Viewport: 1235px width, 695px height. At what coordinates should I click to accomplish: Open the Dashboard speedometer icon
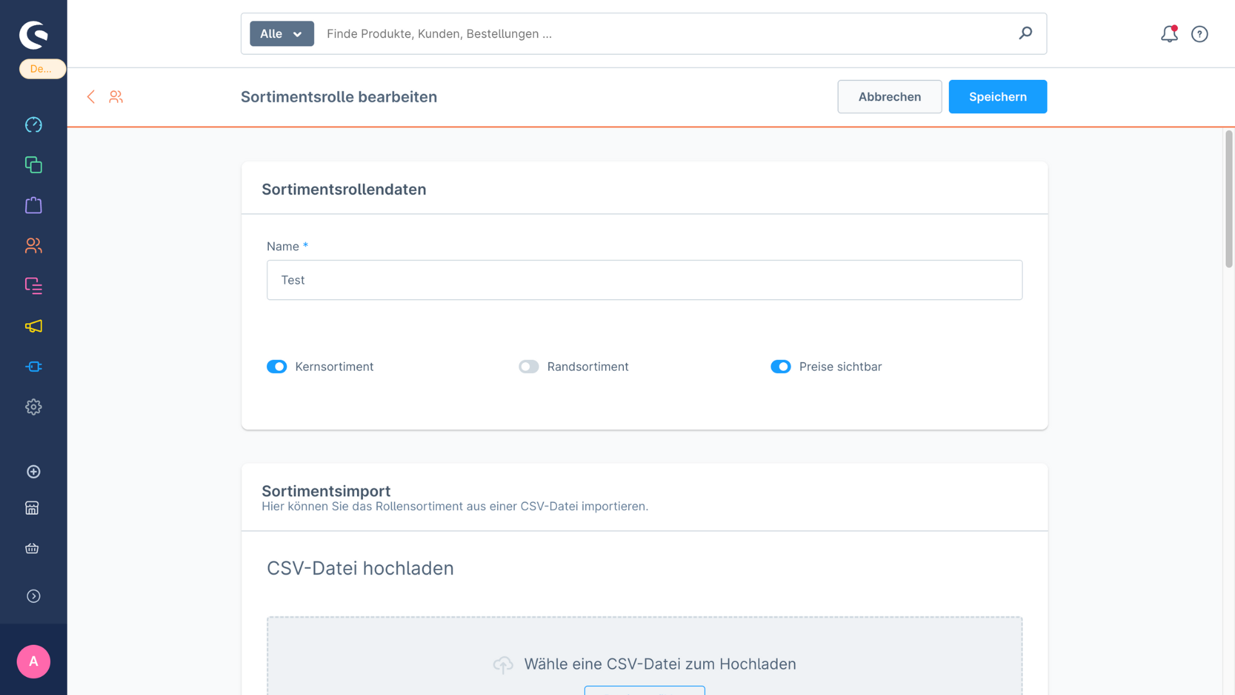coord(33,125)
